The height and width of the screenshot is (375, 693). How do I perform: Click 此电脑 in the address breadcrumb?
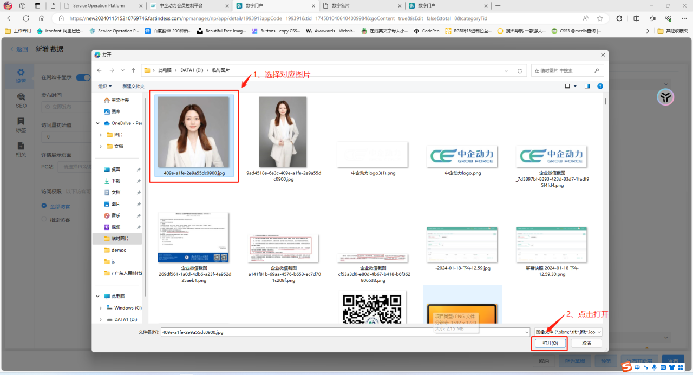point(165,70)
